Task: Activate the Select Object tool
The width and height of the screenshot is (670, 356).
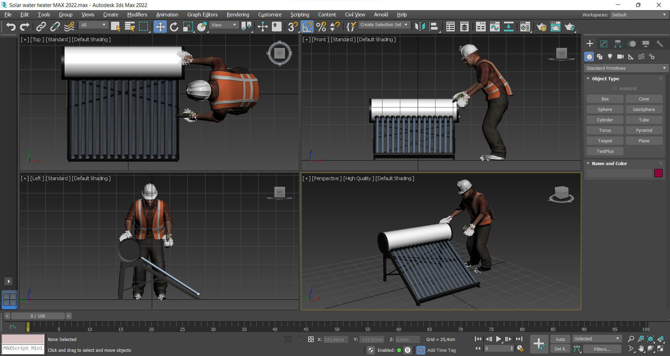Action: pyautogui.click(x=116, y=27)
